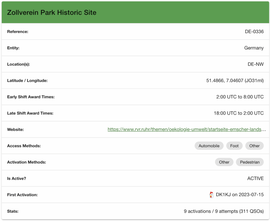This screenshot has width=270, height=221.
Task: Select the Automobile access method chip
Action: point(209,146)
